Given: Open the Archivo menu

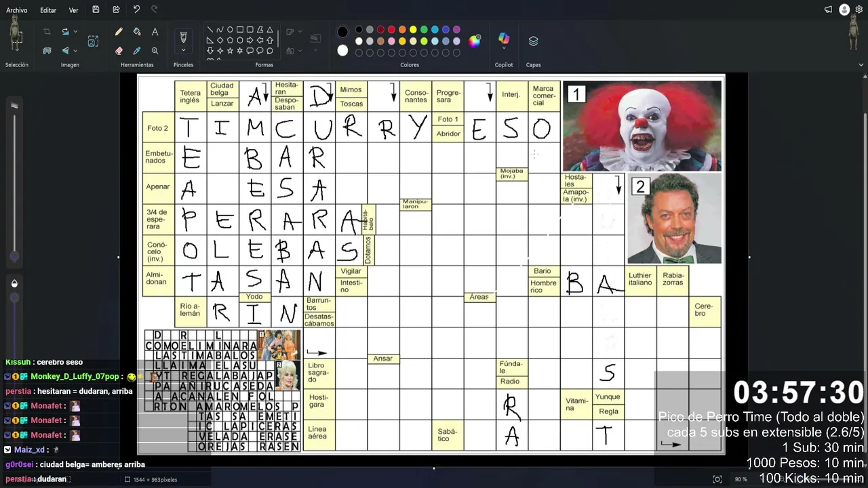Looking at the screenshot, I should tap(17, 10).
